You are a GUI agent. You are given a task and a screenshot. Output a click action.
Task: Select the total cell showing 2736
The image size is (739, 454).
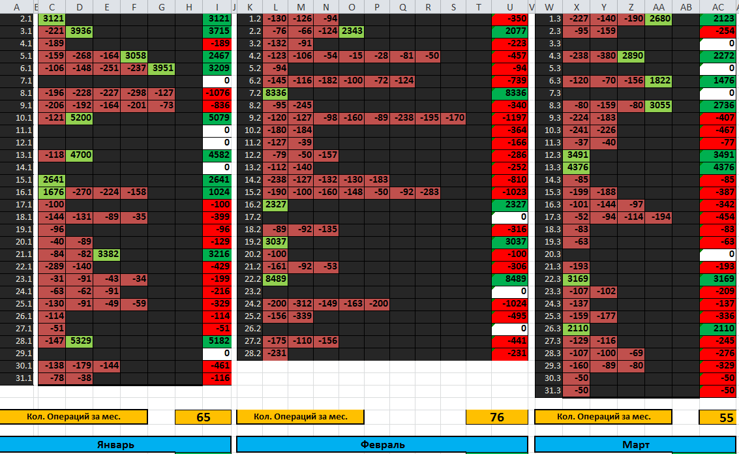(718, 105)
